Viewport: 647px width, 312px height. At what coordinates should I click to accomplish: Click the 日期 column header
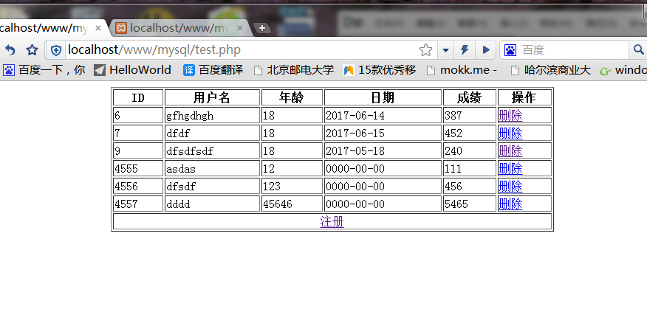coord(383,97)
